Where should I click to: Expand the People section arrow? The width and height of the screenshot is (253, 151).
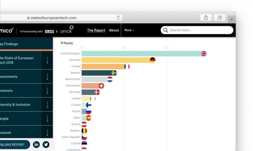[47, 118]
